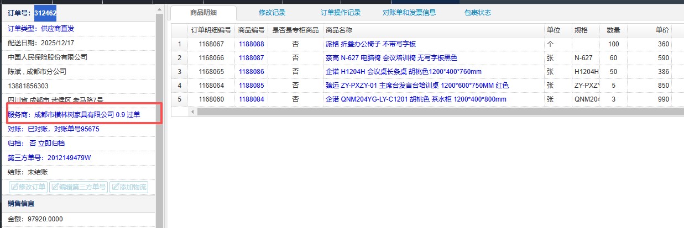Click the table's horizontal scrollbar thumb
Image resolution: width=684 pixels, height=228 pixels.
point(431,112)
